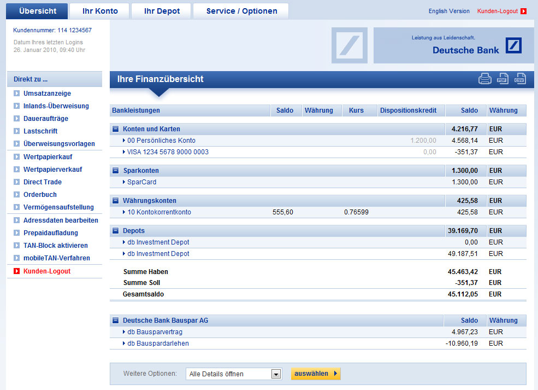The height and width of the screenshot is (390, 538).
Task: Click the arrow icon beside Überweisungsvorlagen
Action: point(16,144)
